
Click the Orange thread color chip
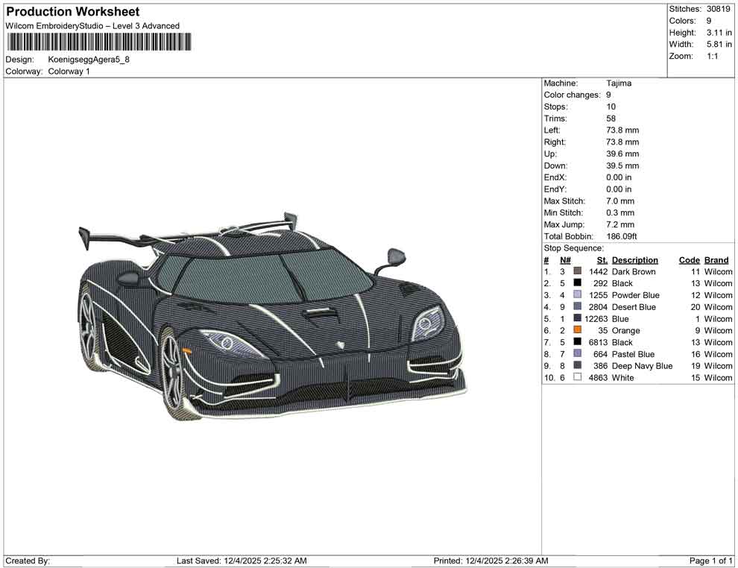click(576, 330)
